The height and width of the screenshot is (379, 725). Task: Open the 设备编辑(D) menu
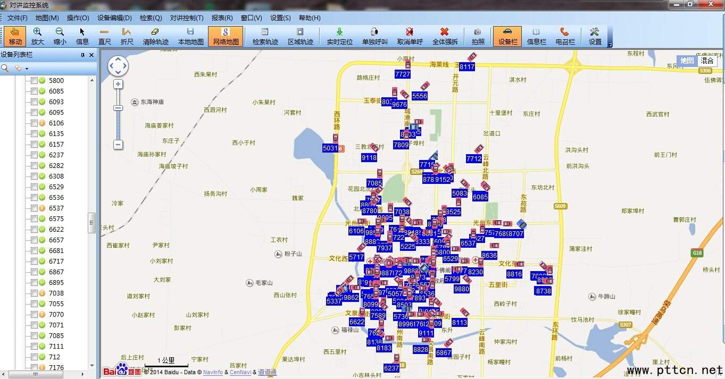click(114, 18)
